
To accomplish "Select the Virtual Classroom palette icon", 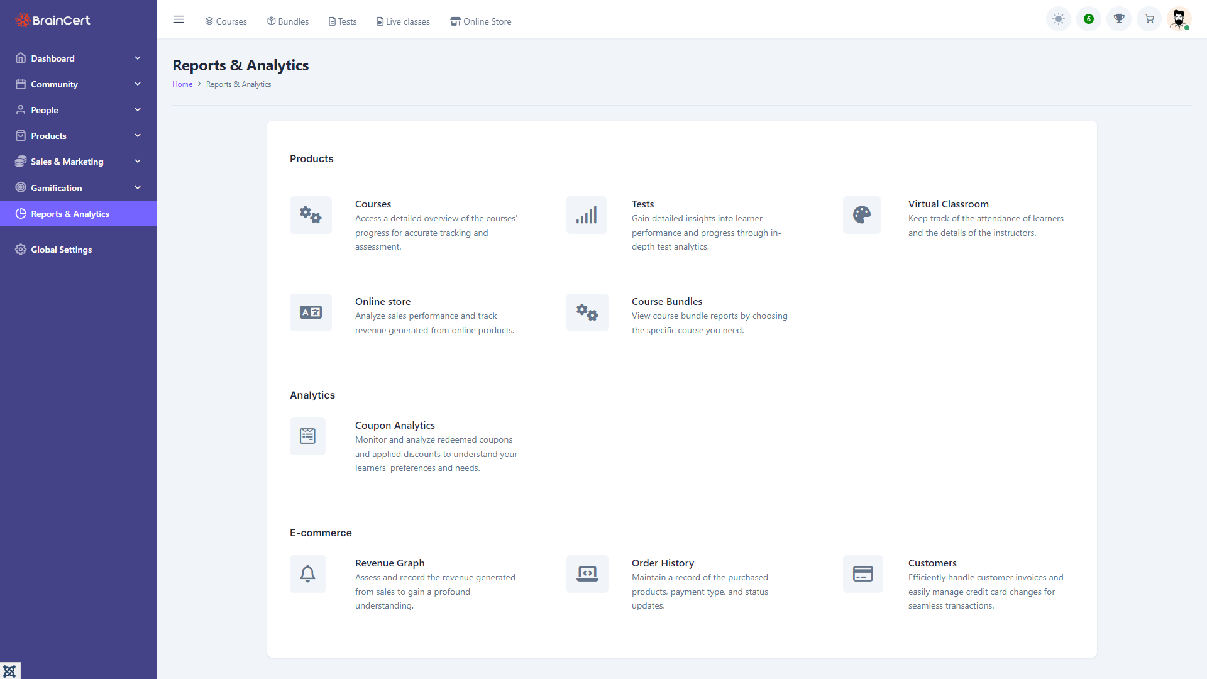I will pyautogui.click(x=861, y=214).
